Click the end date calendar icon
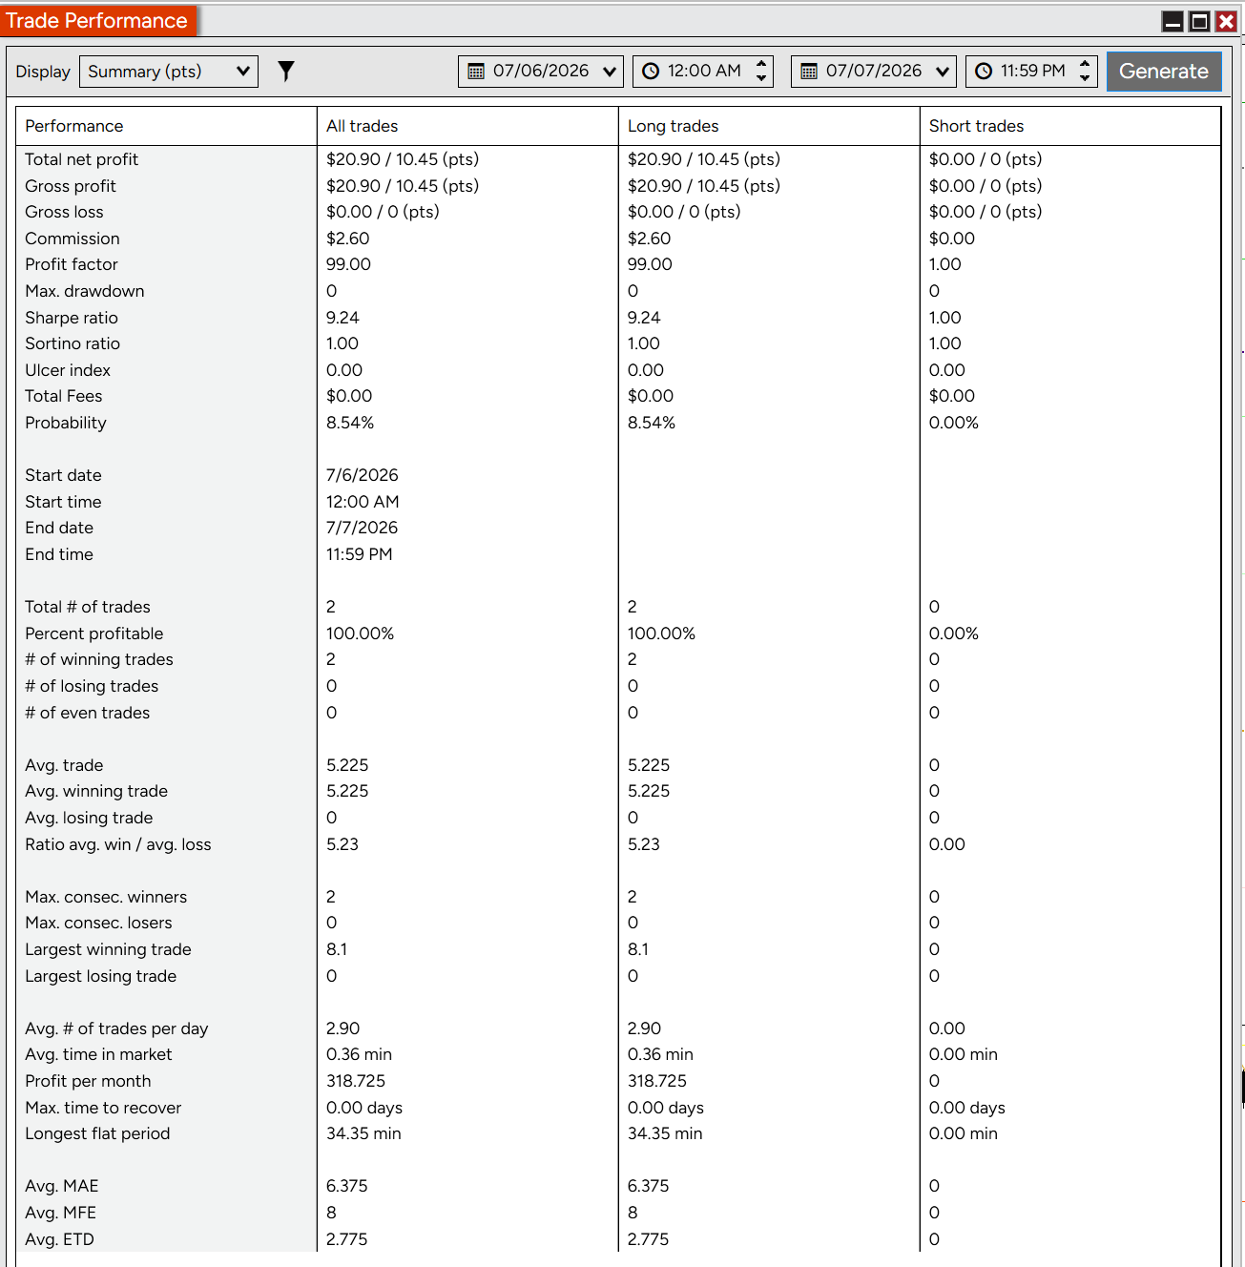1245x1267 pixels. pyautogui.click(x=809, y=72)
